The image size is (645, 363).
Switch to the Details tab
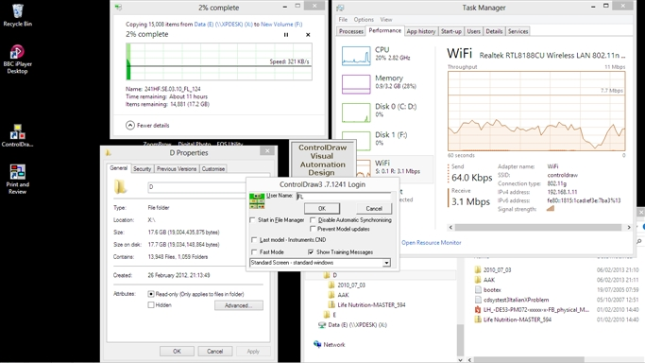(x=494, y=31)
